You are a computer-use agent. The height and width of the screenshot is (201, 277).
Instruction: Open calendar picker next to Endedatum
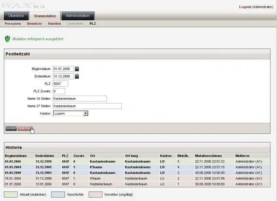[77, 76]
